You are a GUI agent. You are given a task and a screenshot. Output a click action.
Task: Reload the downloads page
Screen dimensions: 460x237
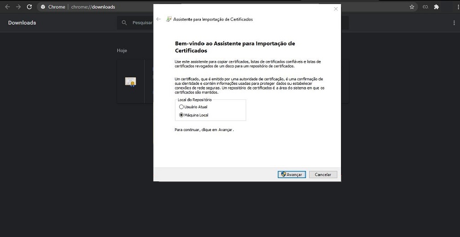29,7
